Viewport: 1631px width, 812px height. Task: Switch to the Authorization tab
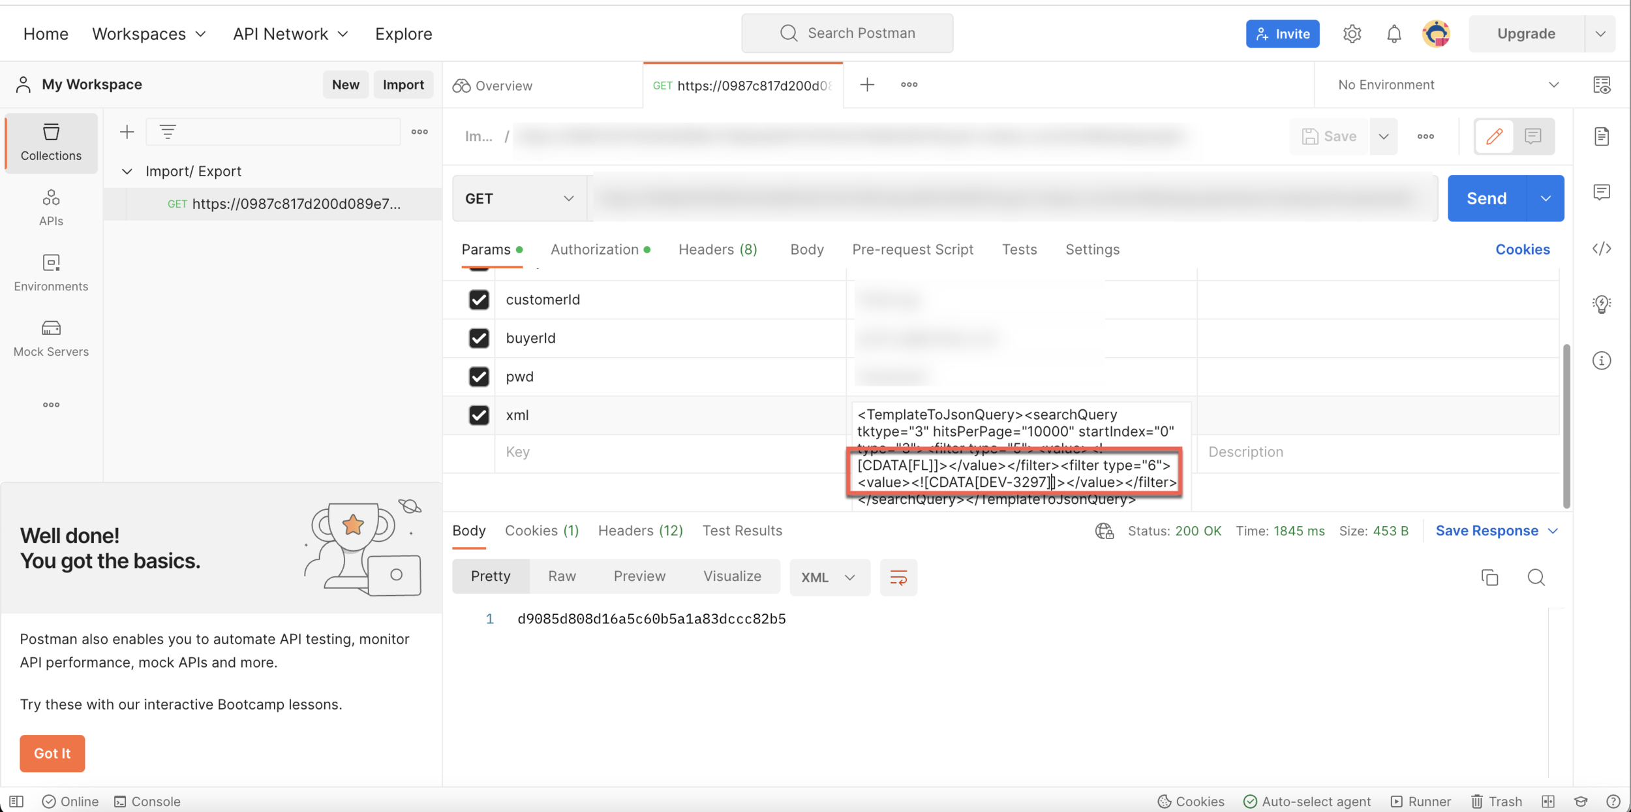pos(600,249)
